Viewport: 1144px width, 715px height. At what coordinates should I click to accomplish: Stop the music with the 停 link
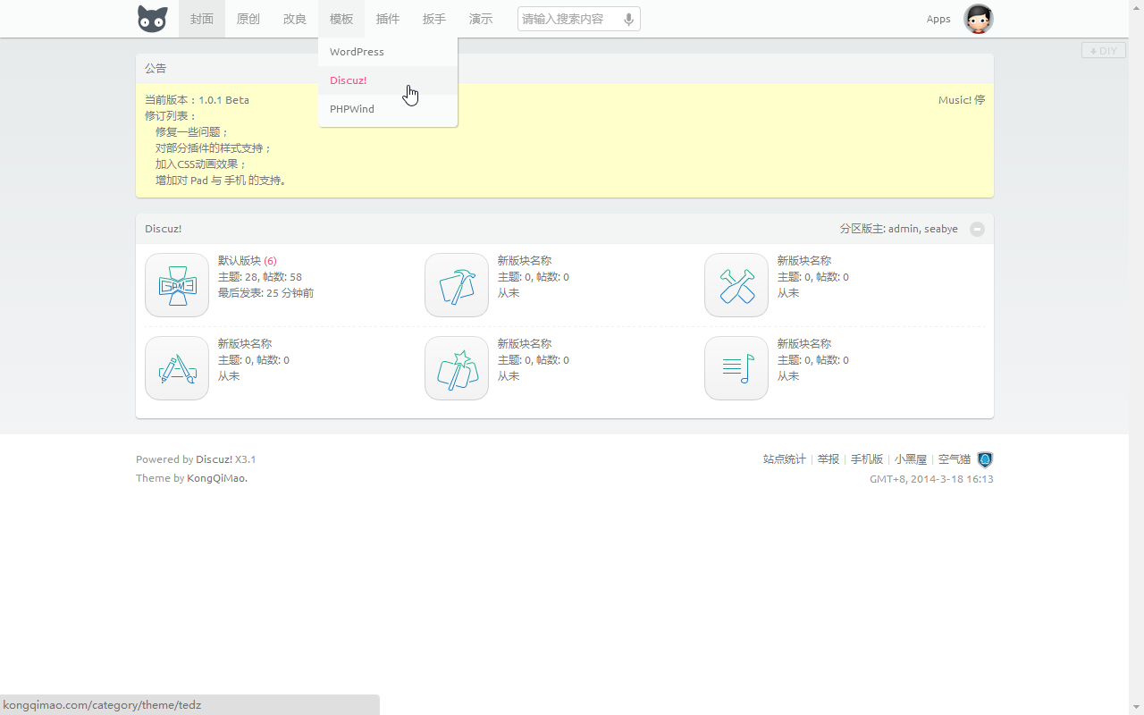point(980,100)
